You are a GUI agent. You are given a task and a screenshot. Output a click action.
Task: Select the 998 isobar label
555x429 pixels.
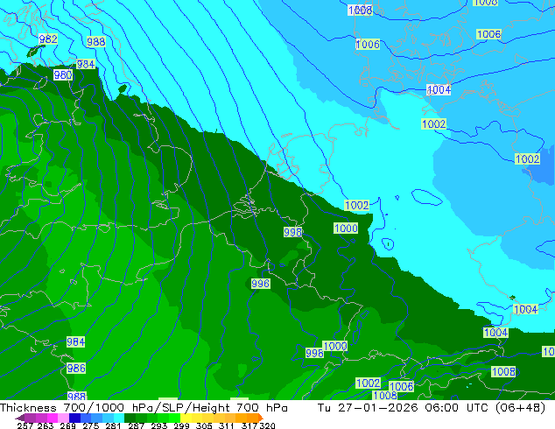pyautogui.click(x=292, y=232)
